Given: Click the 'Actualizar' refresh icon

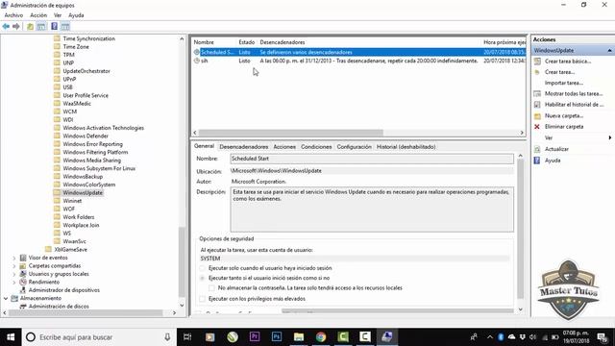Looking at the screenshot, I should tap(537, 149).
